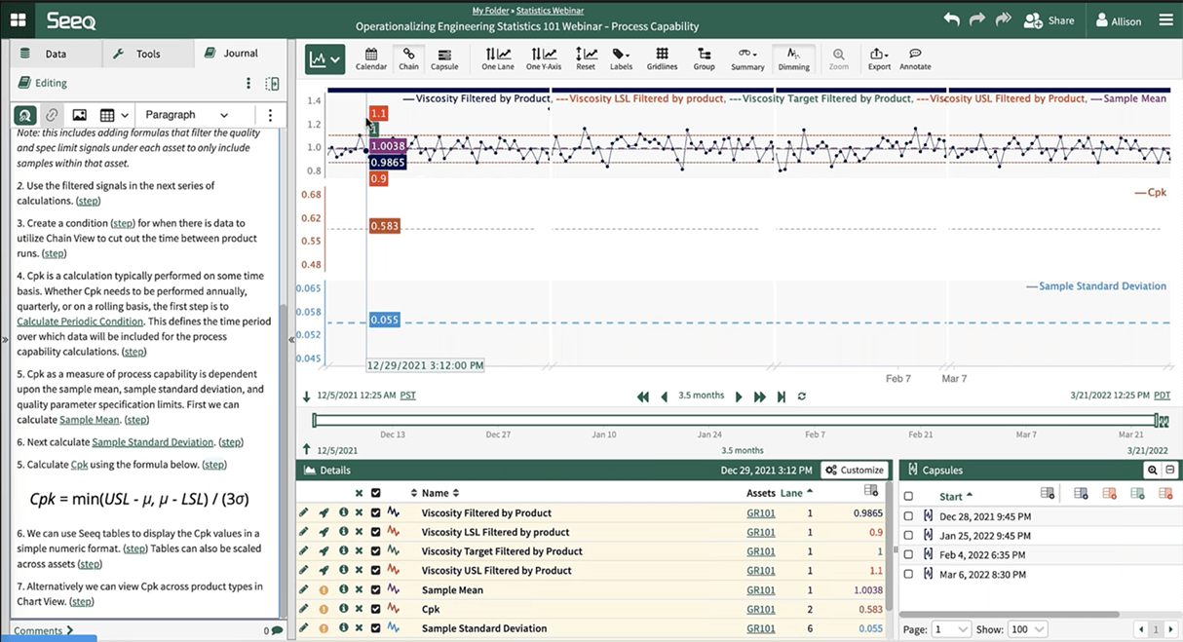Edit Viscosity Filtered by Product with pencil icon
This screenshot has width=1183, height=642.
(304, 512)
